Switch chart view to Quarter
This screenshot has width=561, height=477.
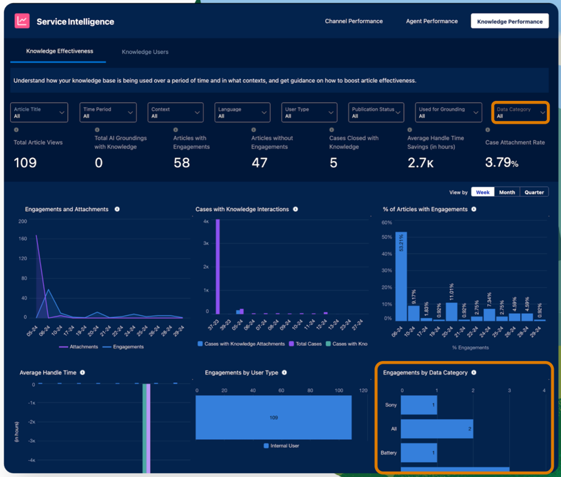534,192
